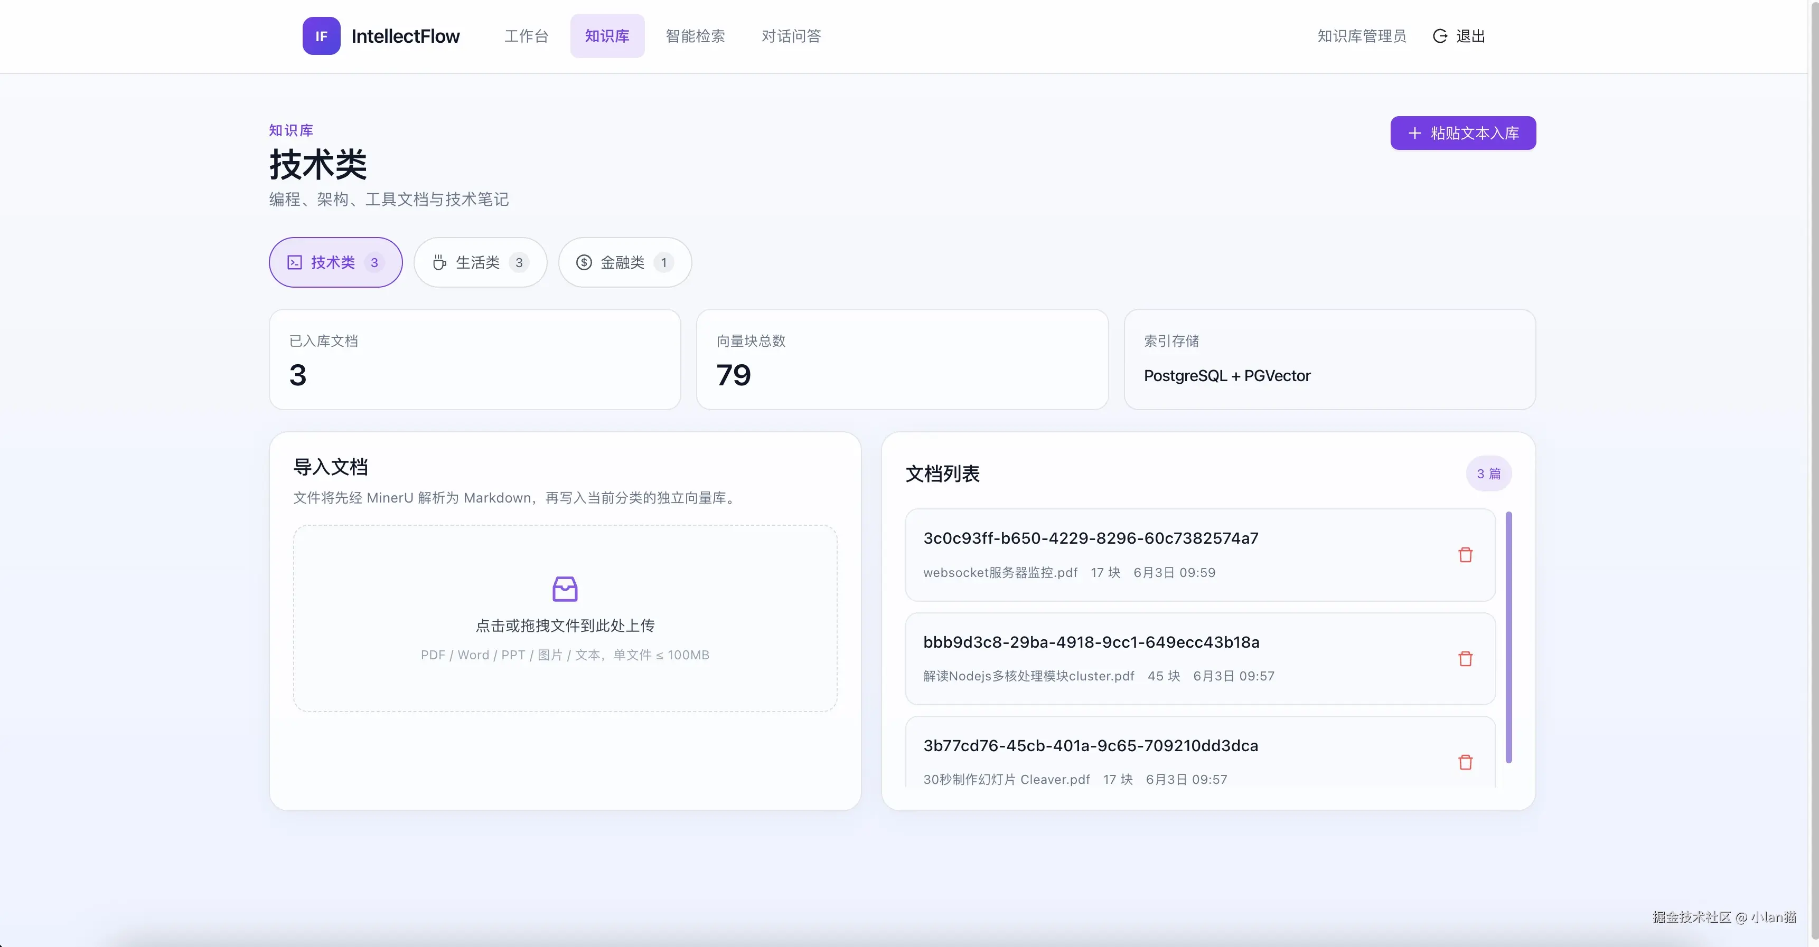Click the inbox upload icon in drop zone
This screenshot has height=947, width=1819.
pos(565,589)
